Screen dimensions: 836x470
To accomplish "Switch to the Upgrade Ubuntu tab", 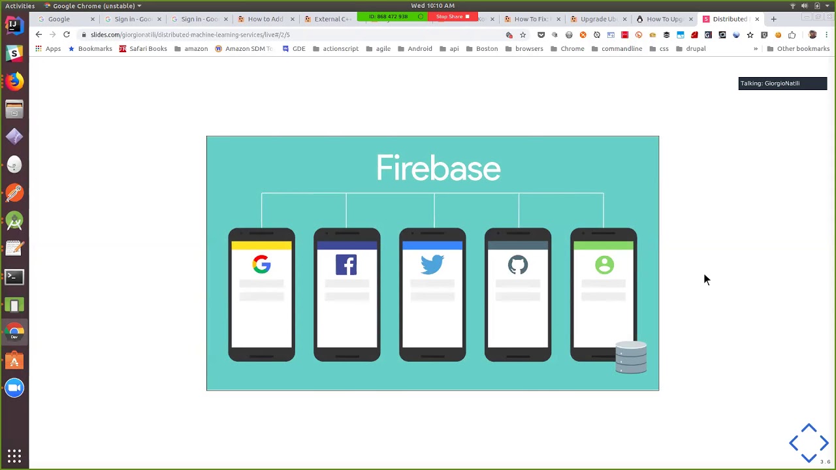I will coord(598,19).
